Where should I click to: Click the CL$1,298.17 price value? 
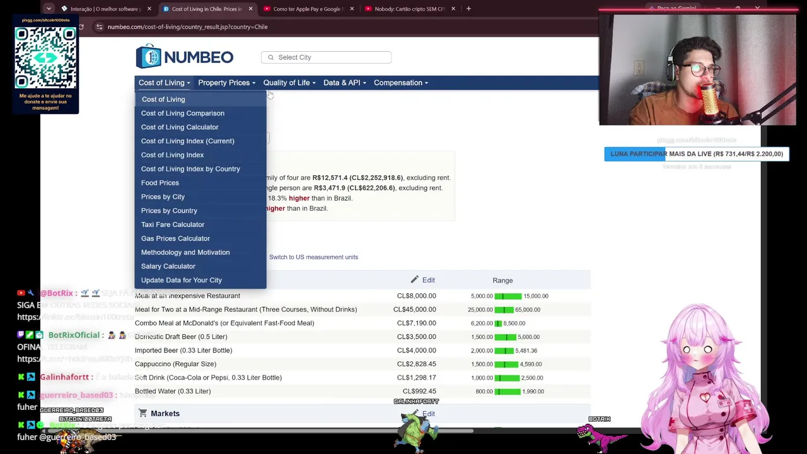coord(416,377)
